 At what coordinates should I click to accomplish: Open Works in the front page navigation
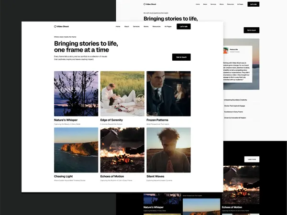coord(146,26)
